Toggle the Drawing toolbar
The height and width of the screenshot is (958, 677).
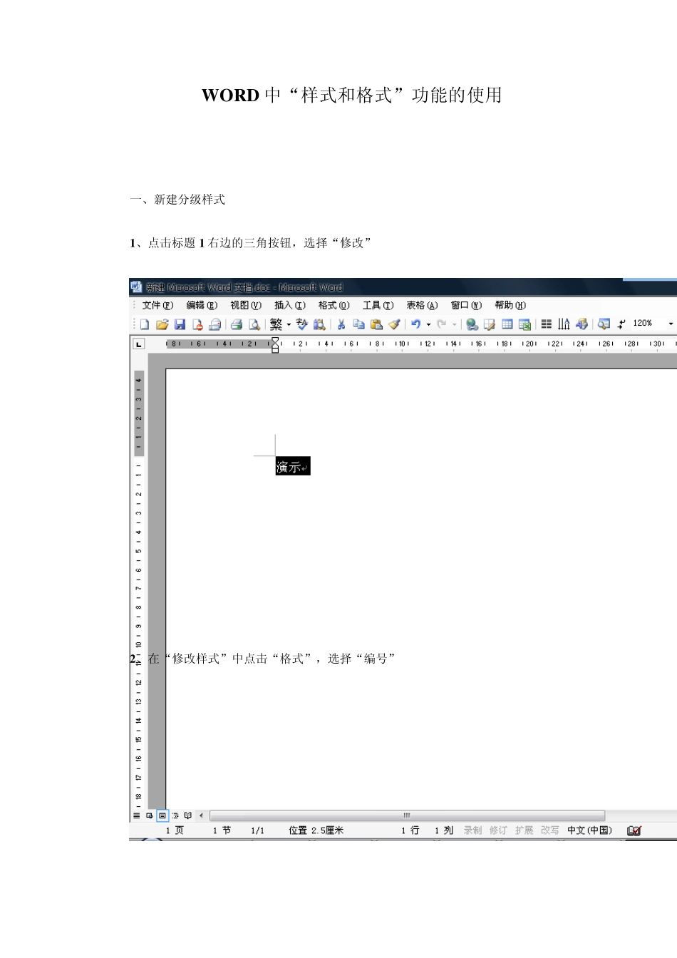click(582, 324)
